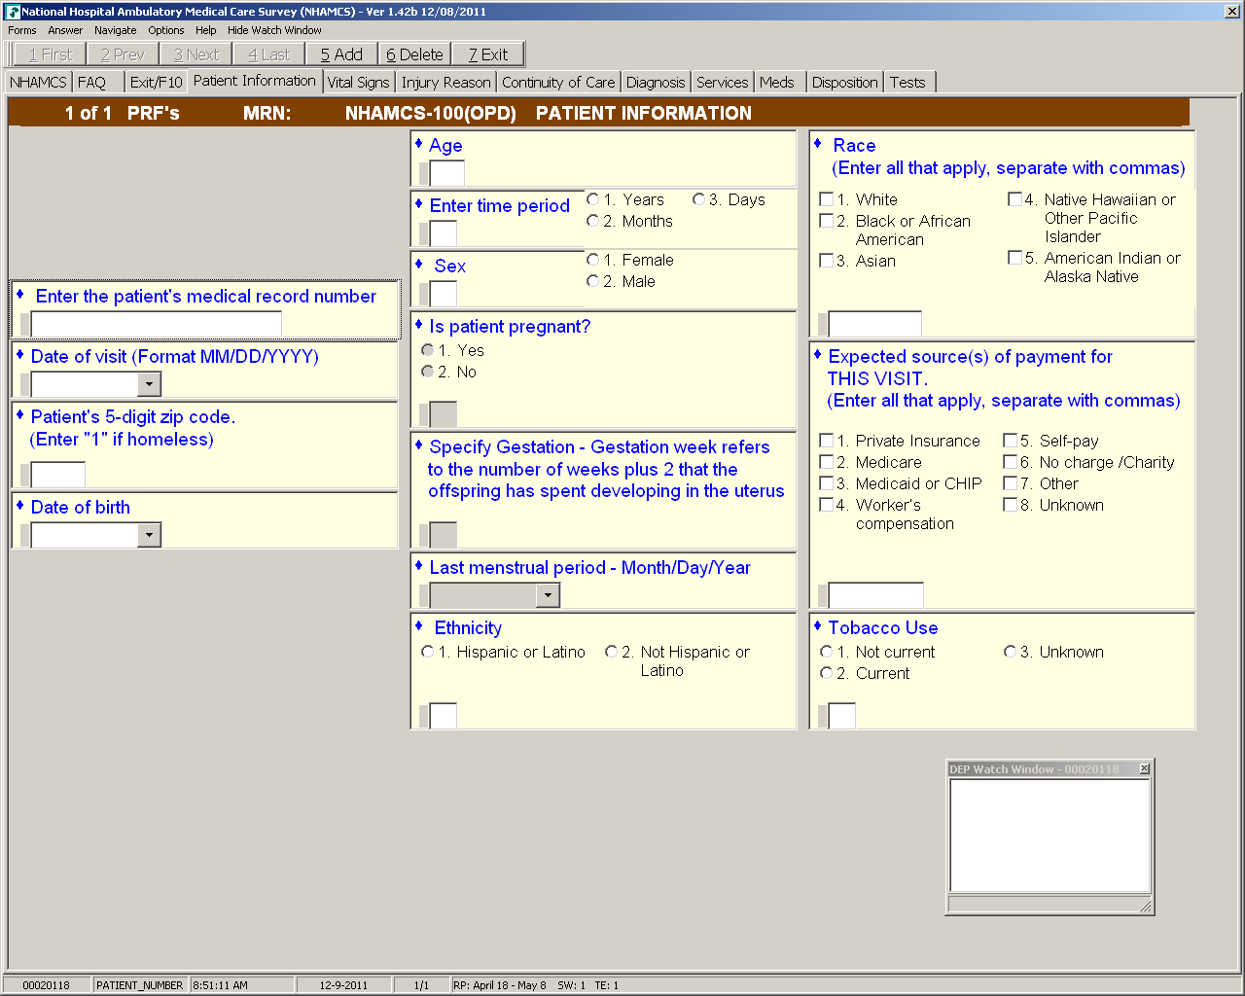Image resolution: width=1245 pixels, height=996 pixels.
Task: Select Not current tobacco use
Action: tap(826, 652)
